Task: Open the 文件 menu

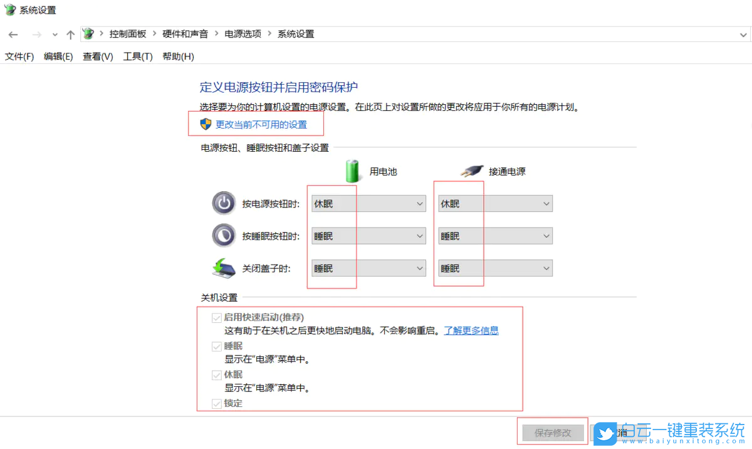Action: pos(19,56)
